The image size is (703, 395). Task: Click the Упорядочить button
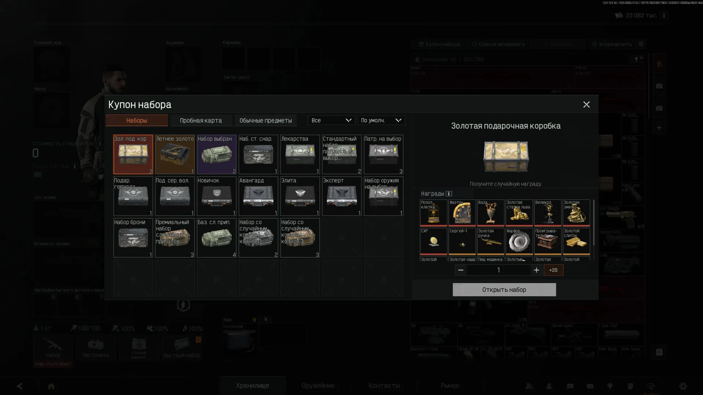pyautogui.click(x=611, y=44)
